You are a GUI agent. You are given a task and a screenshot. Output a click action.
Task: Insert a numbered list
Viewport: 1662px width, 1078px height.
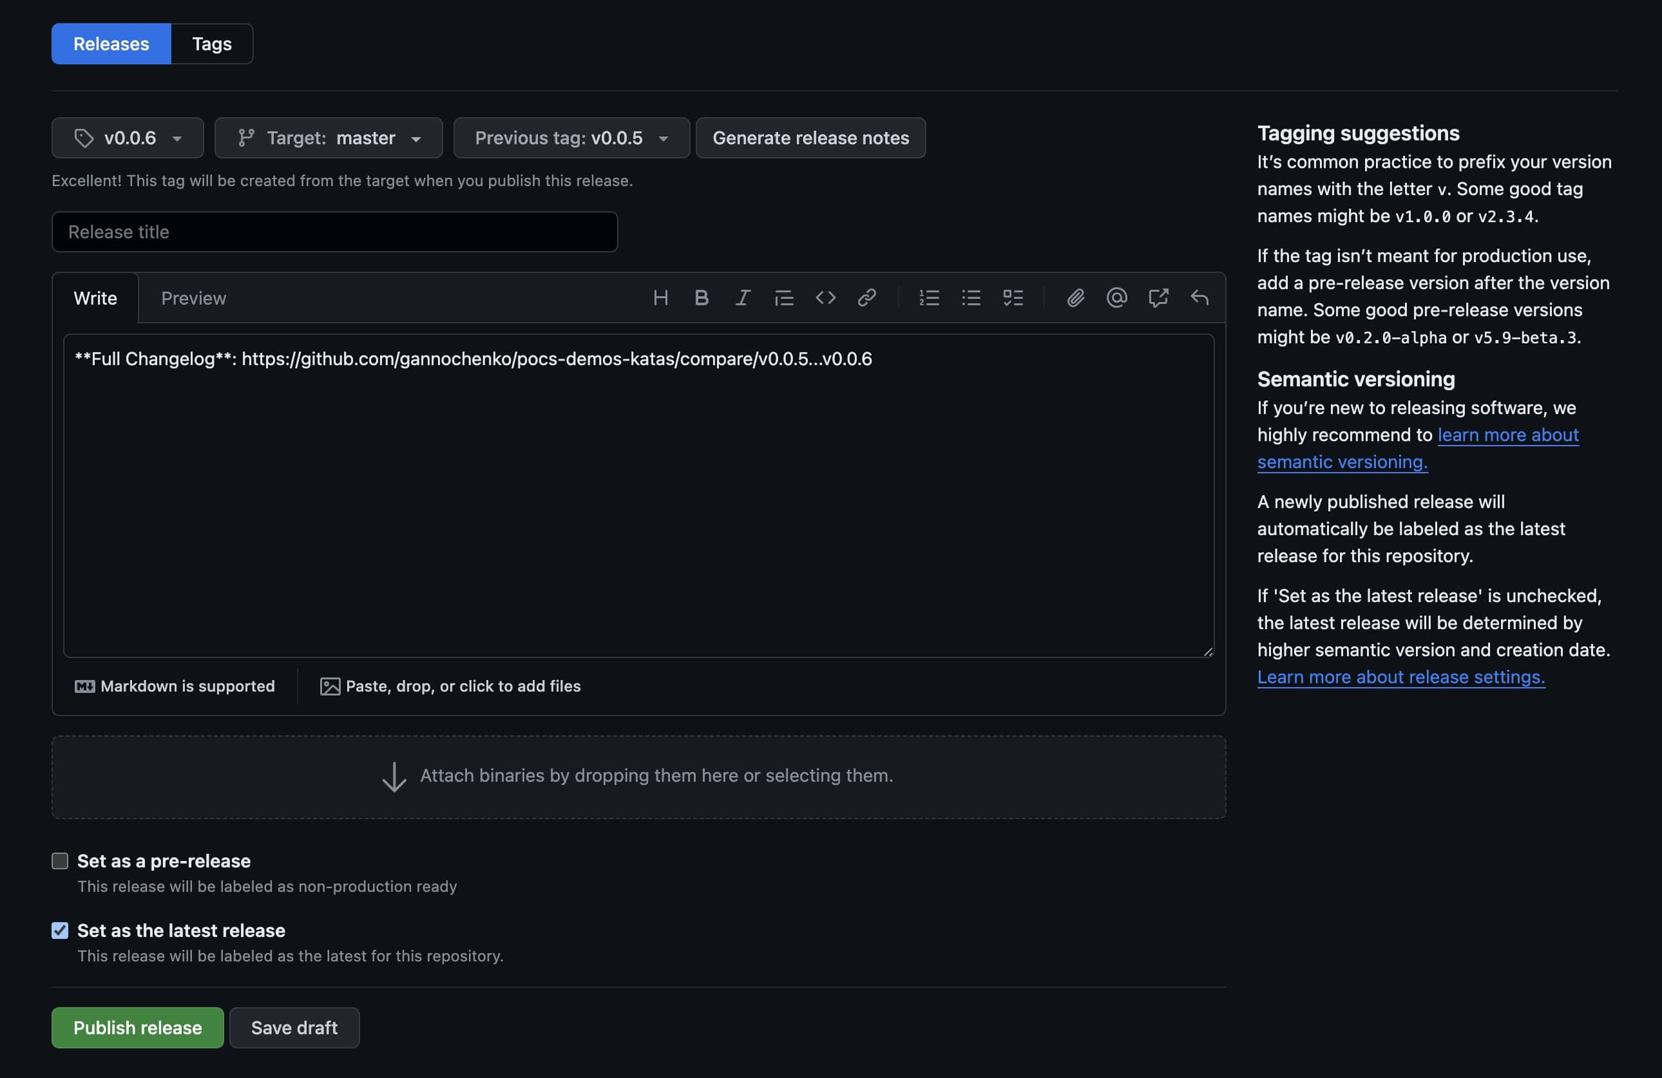tap(929, 298)
